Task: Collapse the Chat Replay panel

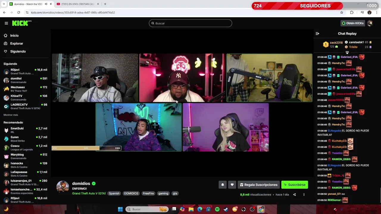Action: tap(317, 34)
